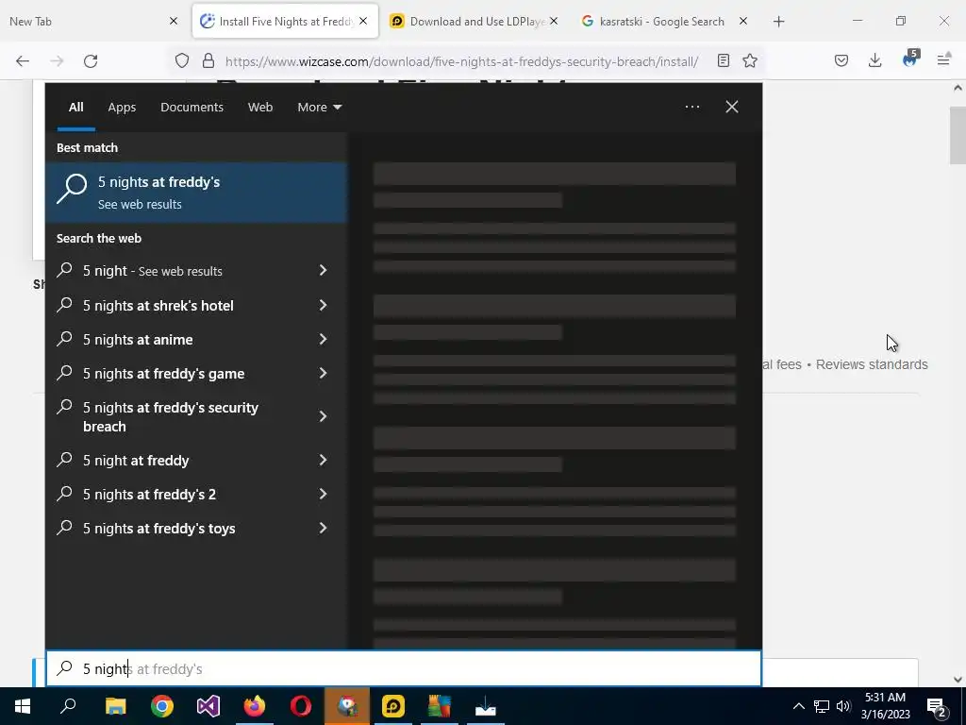Image resolution: width=966 pixels, height=725 pixels.
Task: Select suggestion 5 nights at freddy's toys
Action: (x=158, y=529)
